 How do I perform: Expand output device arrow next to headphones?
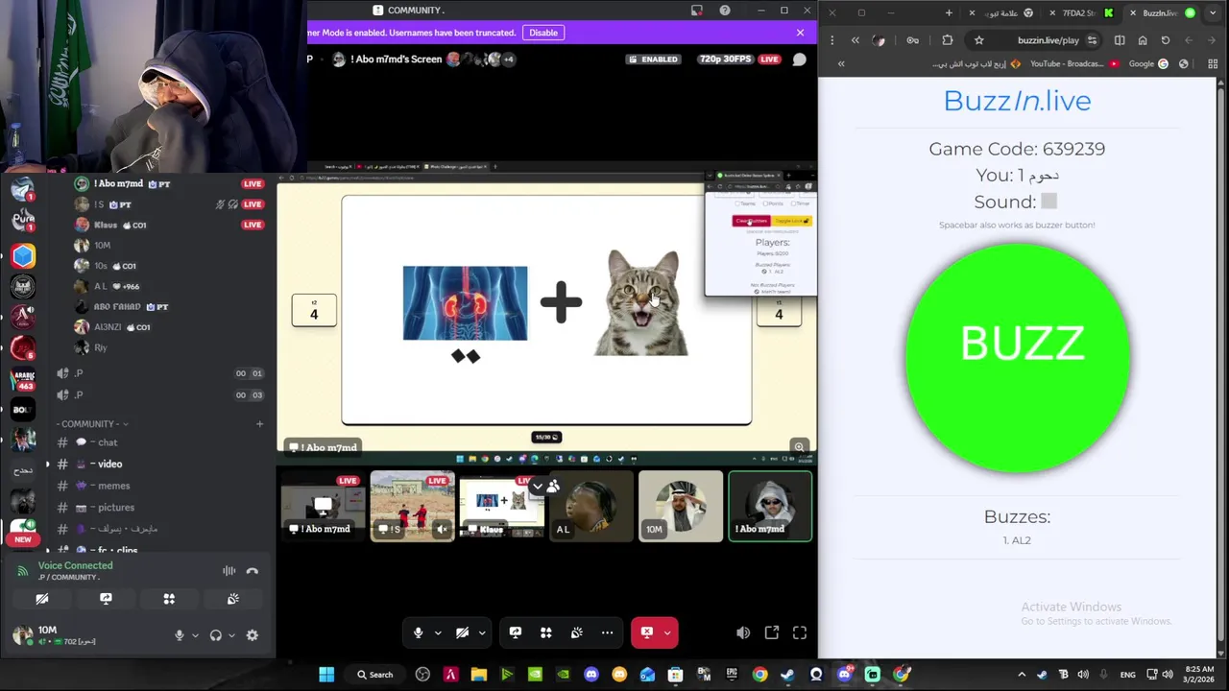coord(231,635)
